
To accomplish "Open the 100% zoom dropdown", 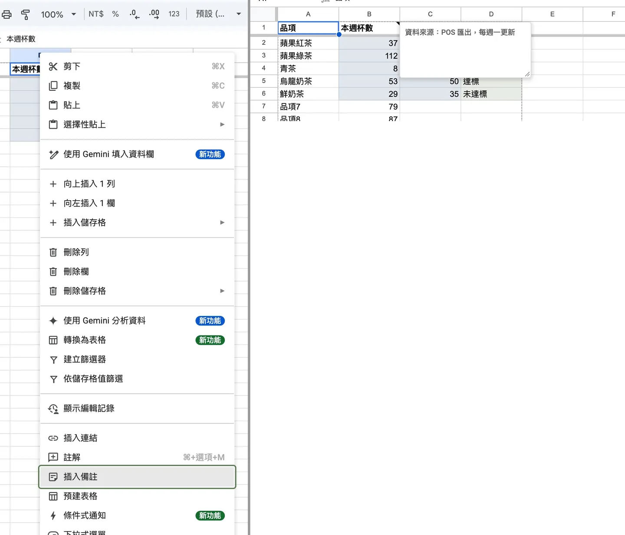I will (x=59, y=14).
